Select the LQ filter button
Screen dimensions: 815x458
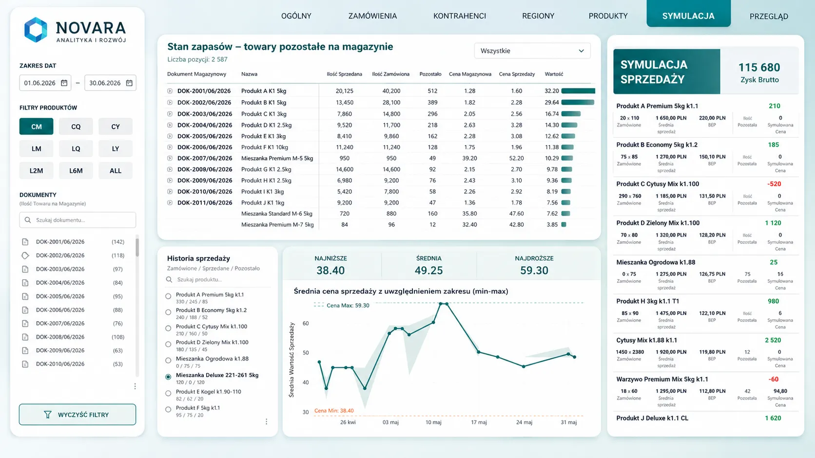coord(76,149)
